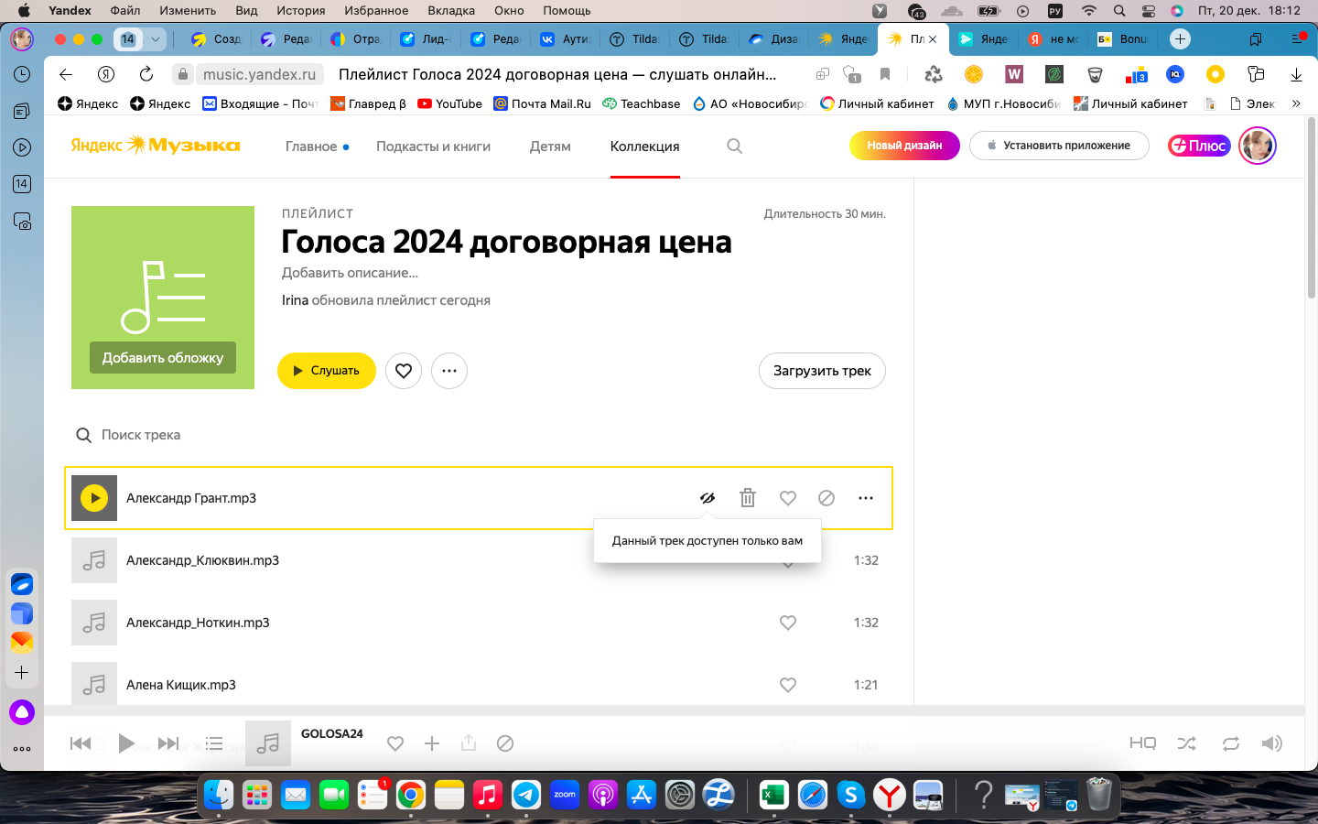Click the Добавить описание placeholder

(350, 273)
